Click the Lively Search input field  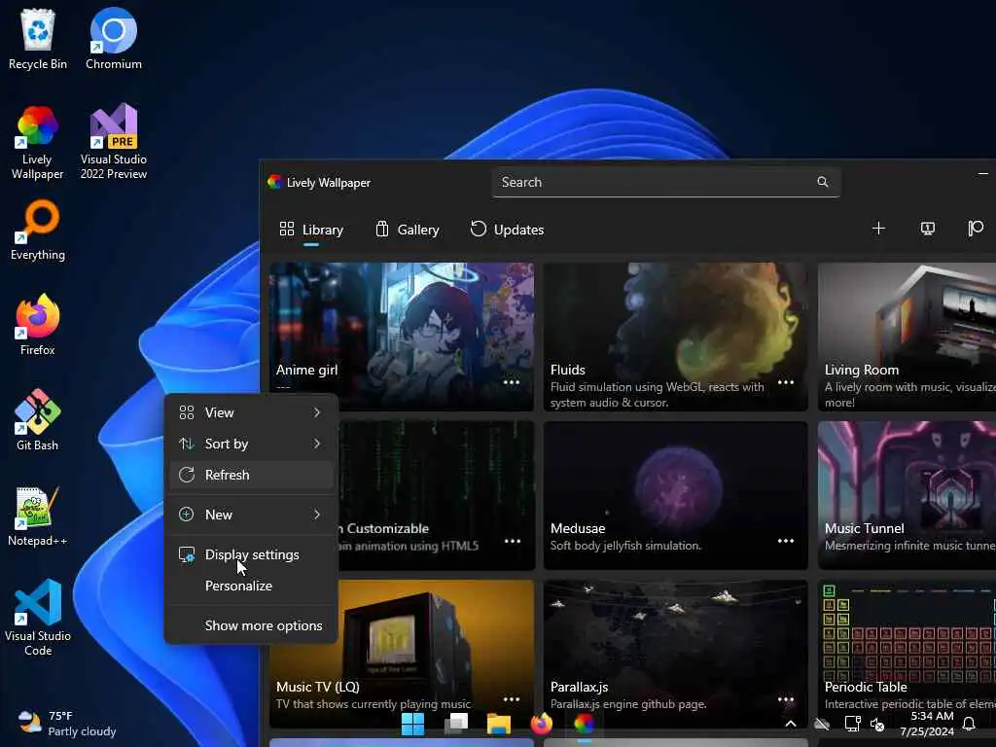point(665,182)
